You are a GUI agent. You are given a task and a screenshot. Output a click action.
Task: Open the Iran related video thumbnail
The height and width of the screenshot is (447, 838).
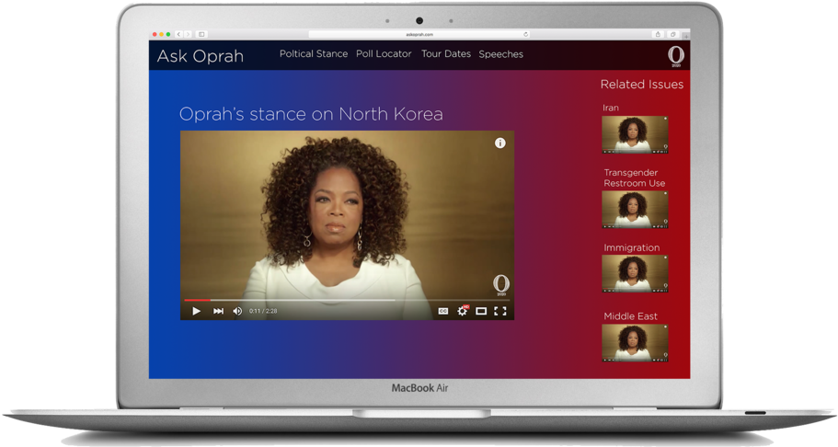click(635, 134)
